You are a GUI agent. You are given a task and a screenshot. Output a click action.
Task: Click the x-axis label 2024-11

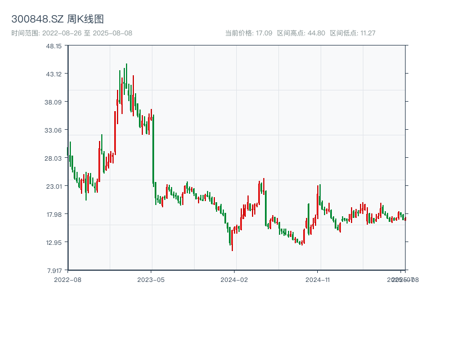(317, 280)
